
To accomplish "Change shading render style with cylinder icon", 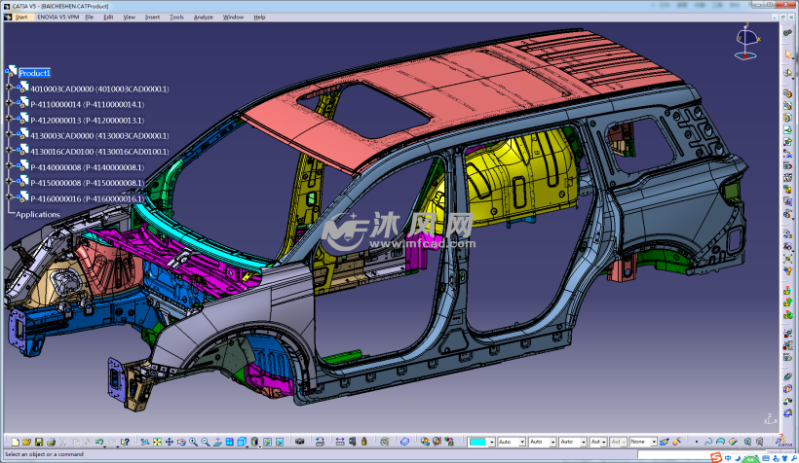I will tap(254, 443).
